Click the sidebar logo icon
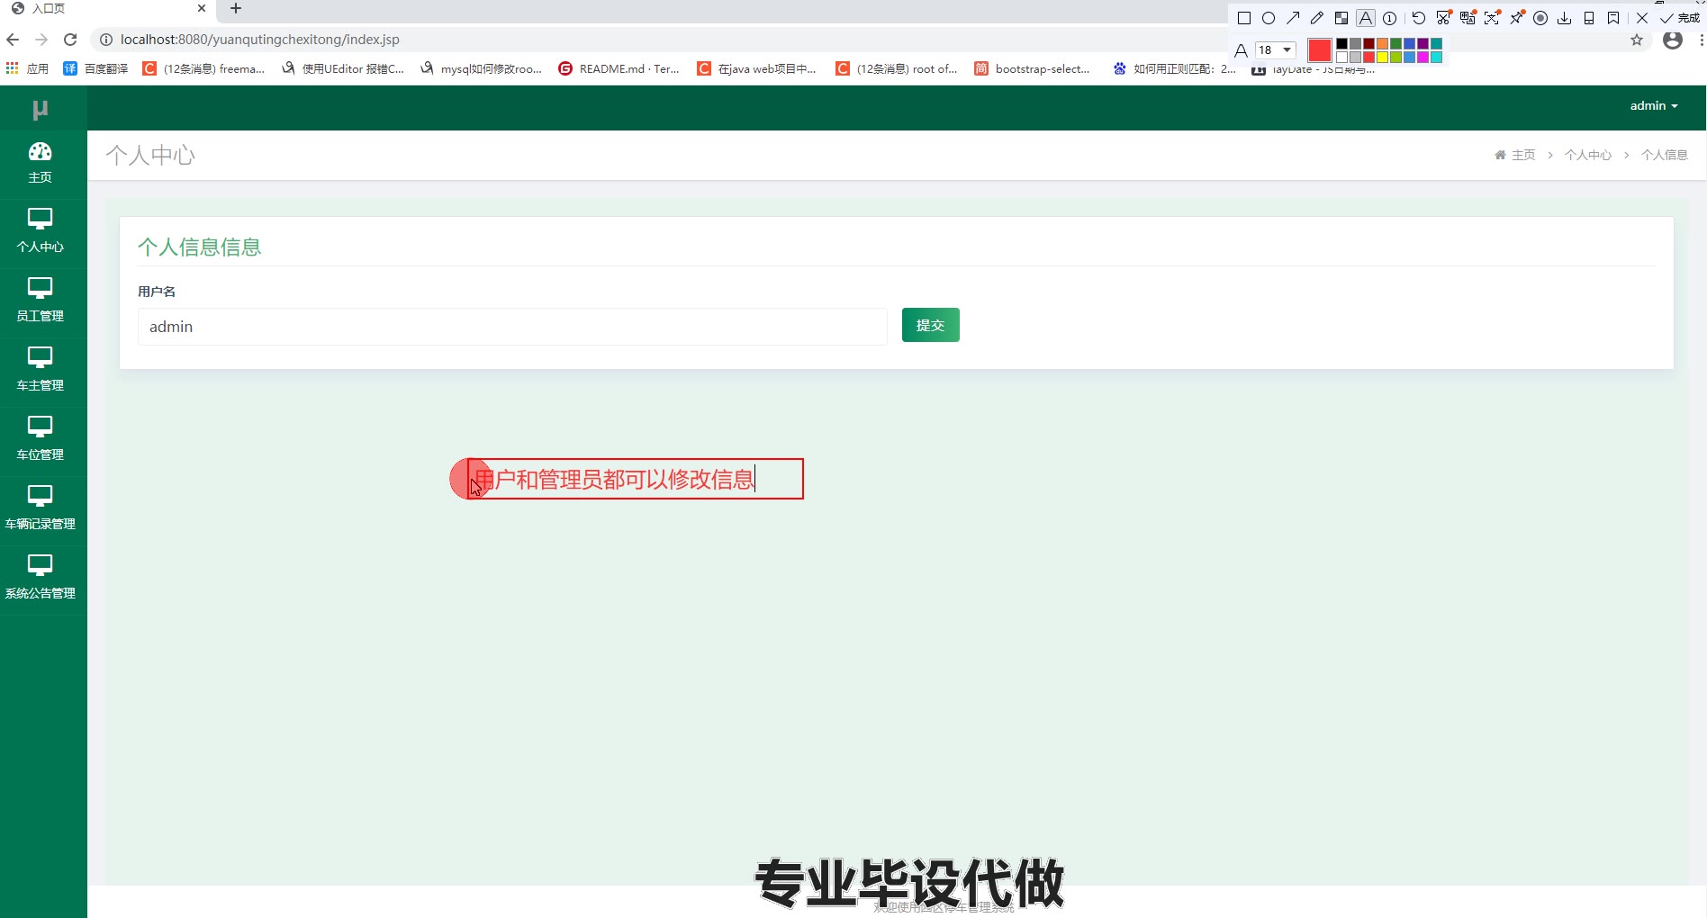This screenshot has height=918, width=1707. click(41, 110)
